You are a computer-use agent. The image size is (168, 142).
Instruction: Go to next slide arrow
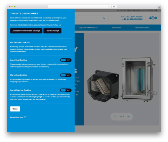128,116
